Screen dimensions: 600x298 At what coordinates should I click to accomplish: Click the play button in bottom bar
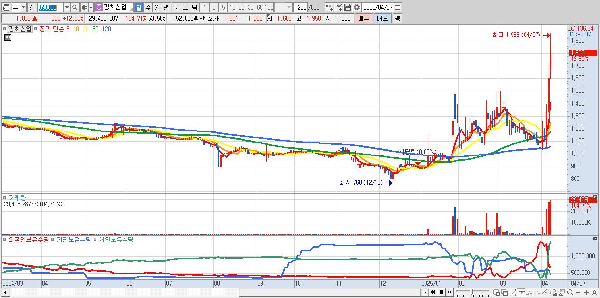tap(425, 292)
